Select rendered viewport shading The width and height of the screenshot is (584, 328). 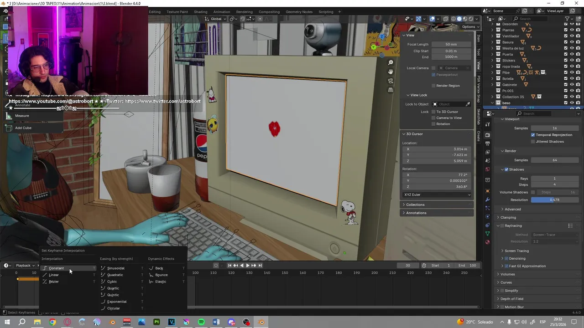tap(471, 19)
